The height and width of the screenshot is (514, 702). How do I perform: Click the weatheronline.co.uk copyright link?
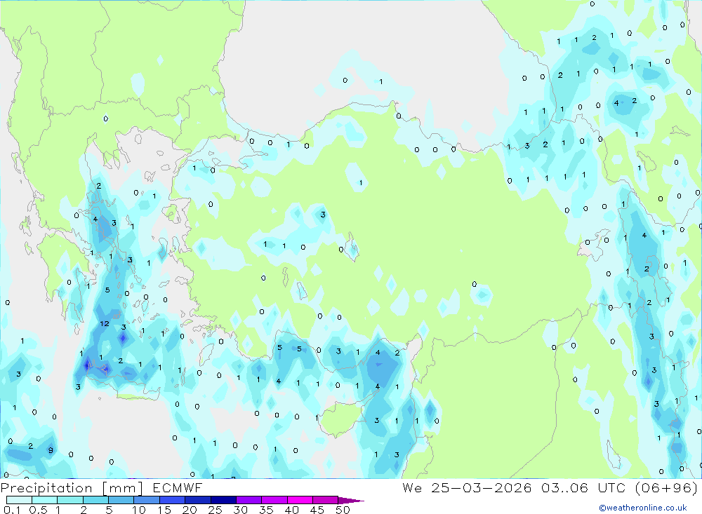[x=643, y=508]
